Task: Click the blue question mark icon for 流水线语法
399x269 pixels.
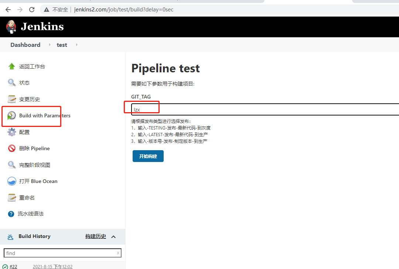Action: 11,214
